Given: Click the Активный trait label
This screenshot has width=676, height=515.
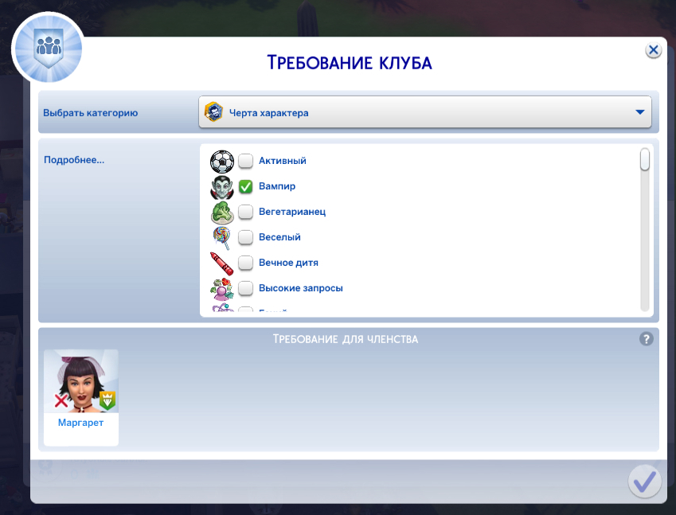Looking at the screenshot, I should 283,161.
